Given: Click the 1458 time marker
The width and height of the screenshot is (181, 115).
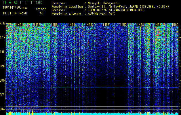Looking at the screenshot, I should pyautogui.click(x=141, y=25).
